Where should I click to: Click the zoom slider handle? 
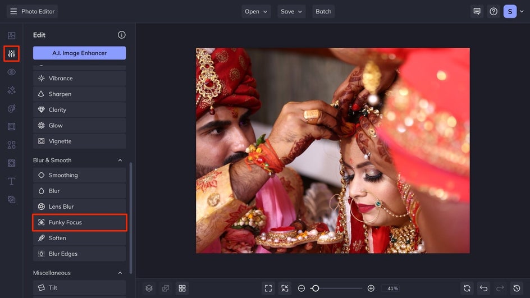tap(316, 288)
